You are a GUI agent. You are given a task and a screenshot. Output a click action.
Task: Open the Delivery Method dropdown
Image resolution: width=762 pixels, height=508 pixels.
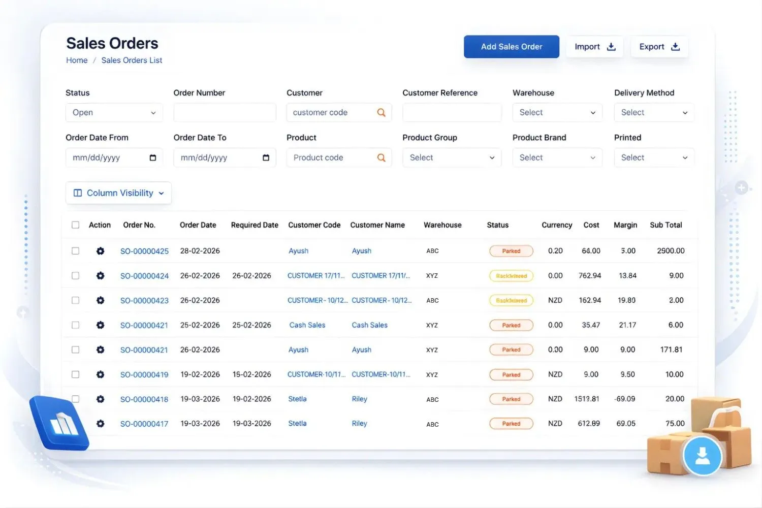coord(654,112)
